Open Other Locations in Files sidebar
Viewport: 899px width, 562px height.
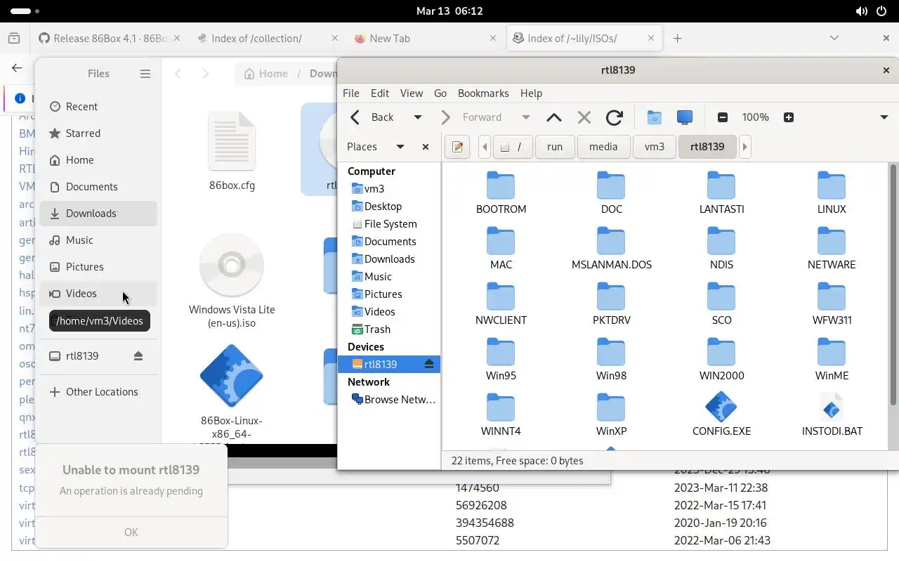[98, 392]
